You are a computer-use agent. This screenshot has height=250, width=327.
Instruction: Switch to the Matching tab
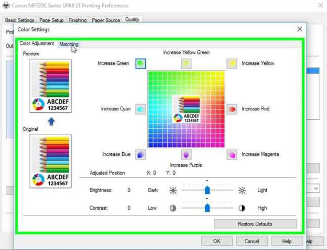pos(69,44)
